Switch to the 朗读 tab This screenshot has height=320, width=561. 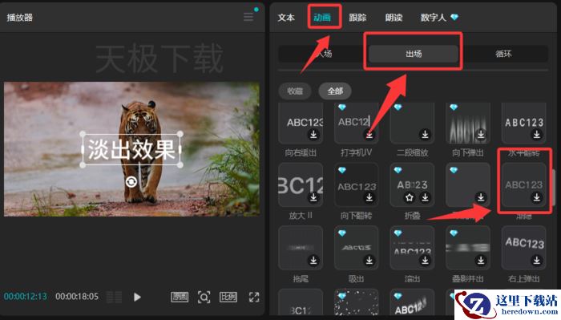394,17
